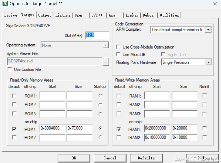Select ROM3 as Startup region
This screenshot has height=163, width=221.
tap(100, 114)
